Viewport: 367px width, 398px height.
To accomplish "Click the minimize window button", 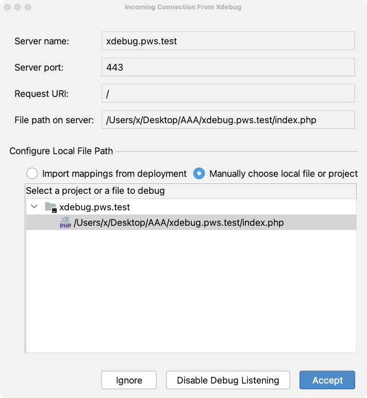I will pyautogui.click(x=18, y=7).
